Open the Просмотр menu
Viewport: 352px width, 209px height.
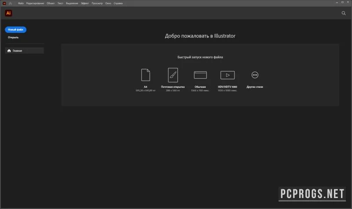(x=97, y=4)
